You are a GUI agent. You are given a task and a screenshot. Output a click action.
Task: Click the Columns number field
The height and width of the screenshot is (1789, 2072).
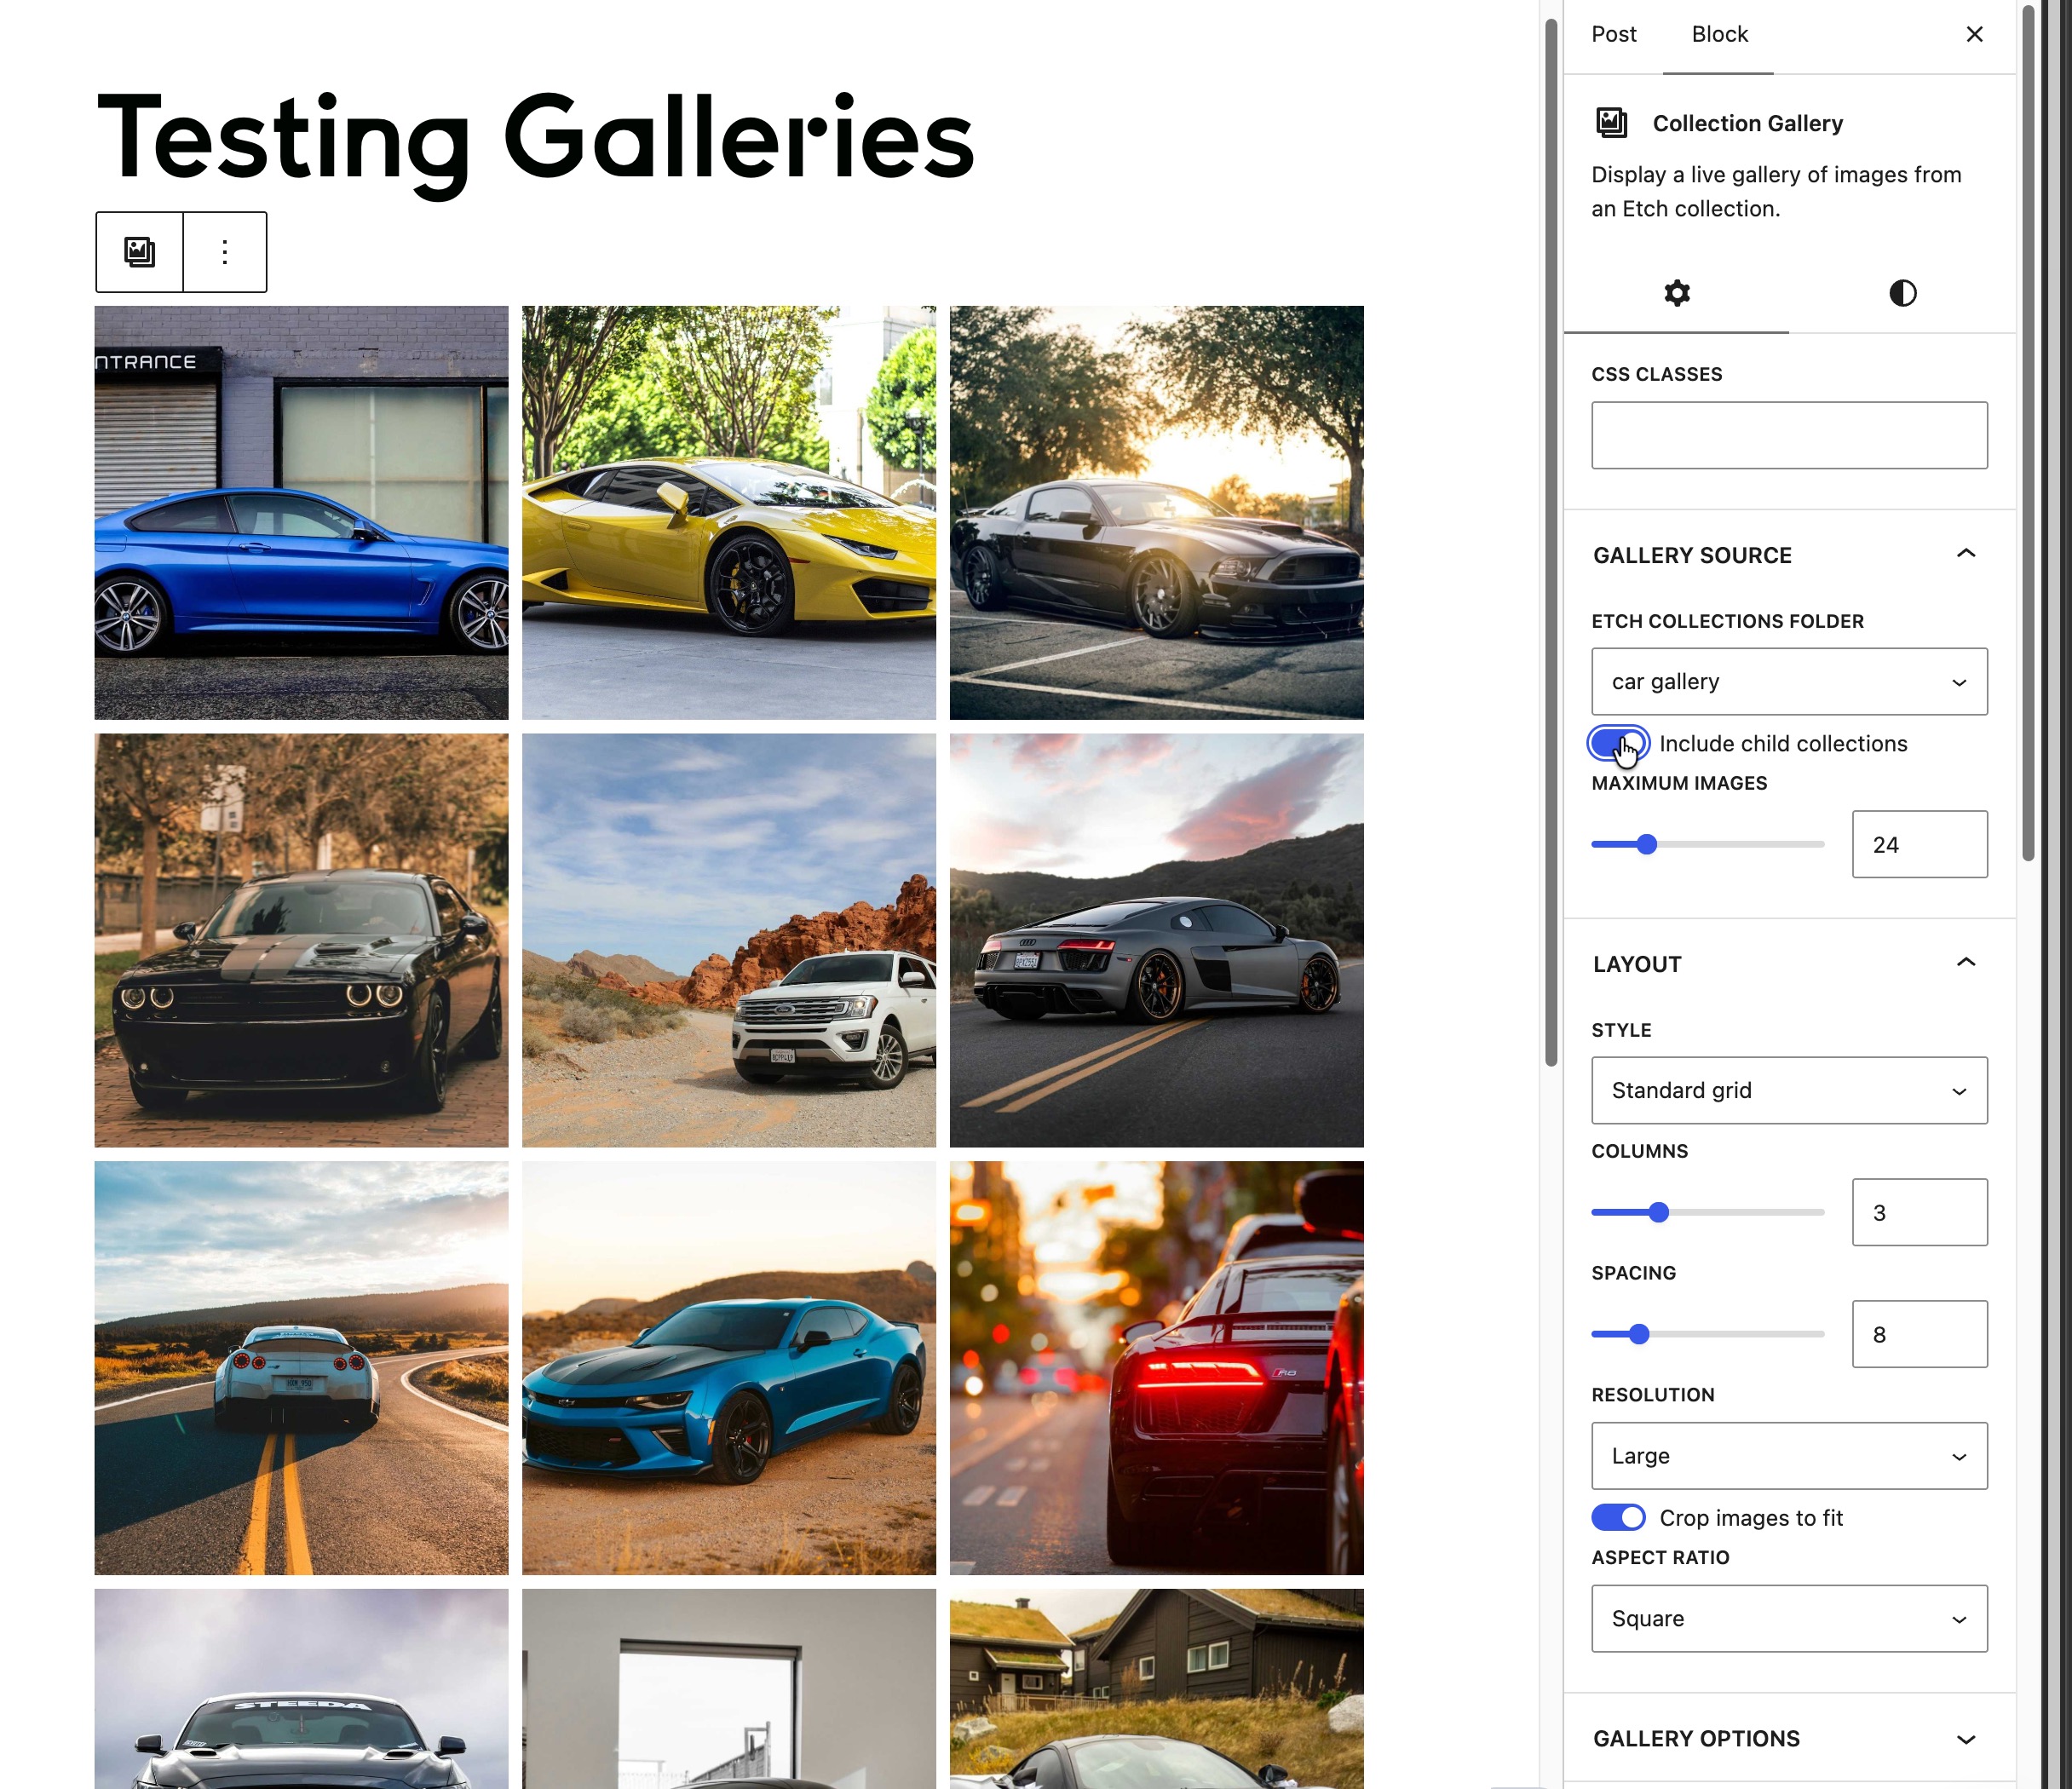(x=1919, y=1213)
